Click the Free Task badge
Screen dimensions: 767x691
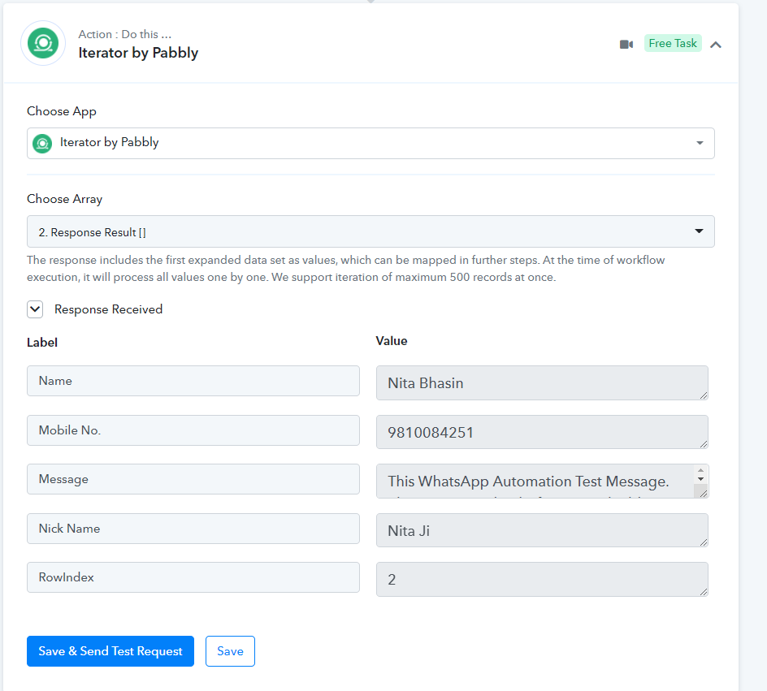673,44
